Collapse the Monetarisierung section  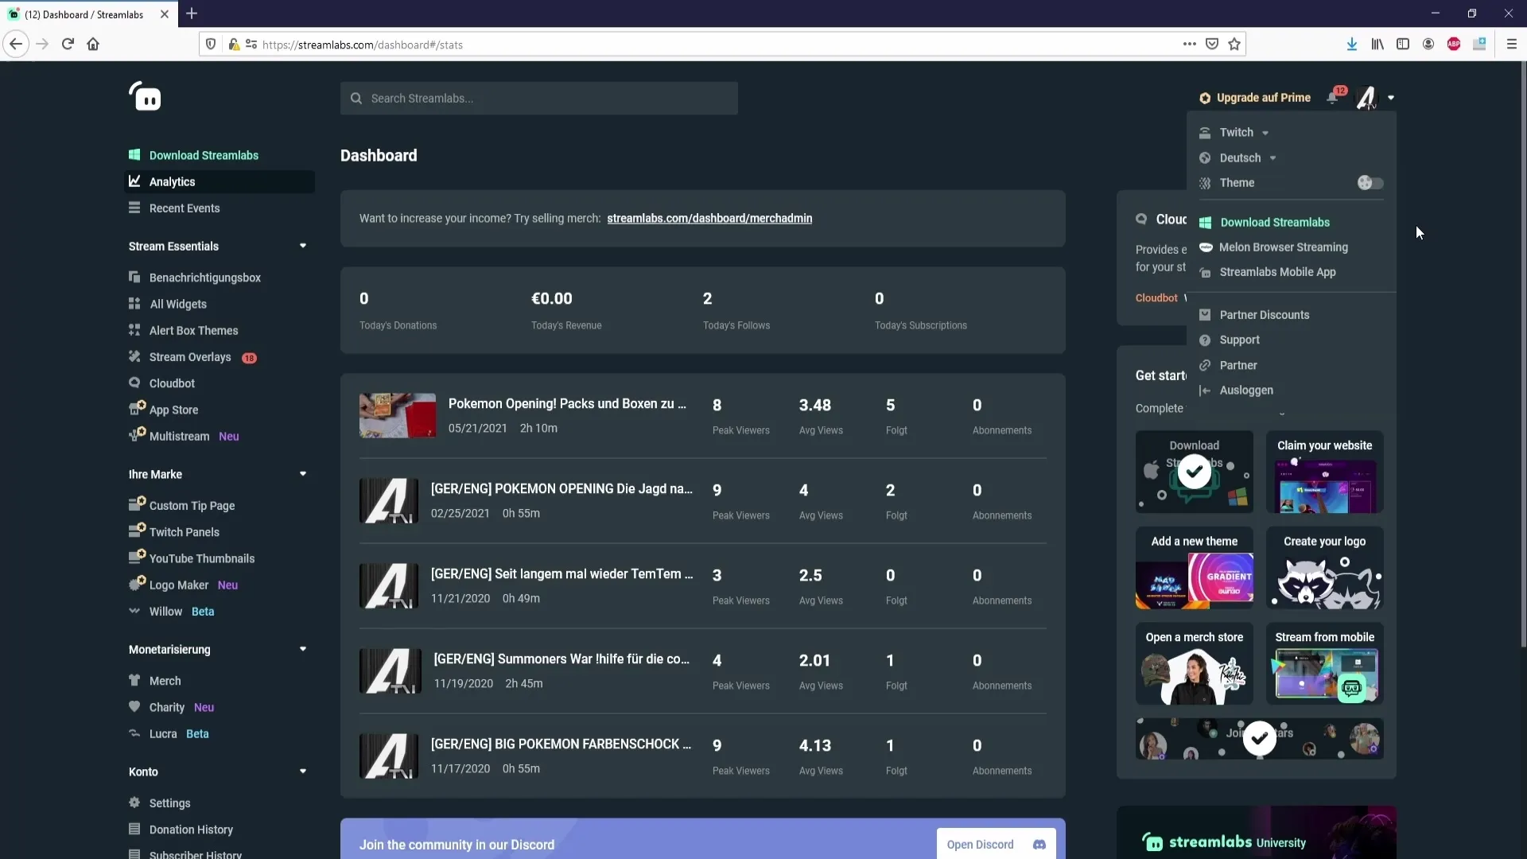pos(303,649)
